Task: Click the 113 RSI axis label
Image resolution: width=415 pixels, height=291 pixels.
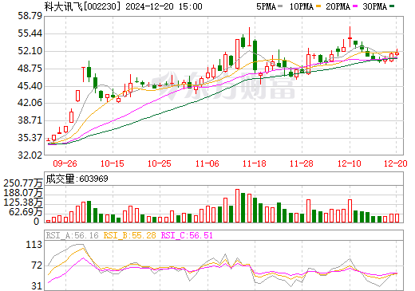Action: pos(34,245)
